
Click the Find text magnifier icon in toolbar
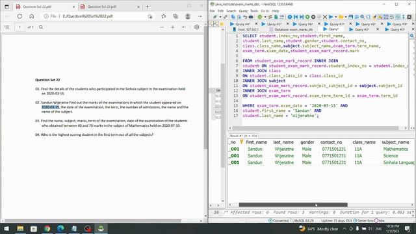[x=362, y=17]
